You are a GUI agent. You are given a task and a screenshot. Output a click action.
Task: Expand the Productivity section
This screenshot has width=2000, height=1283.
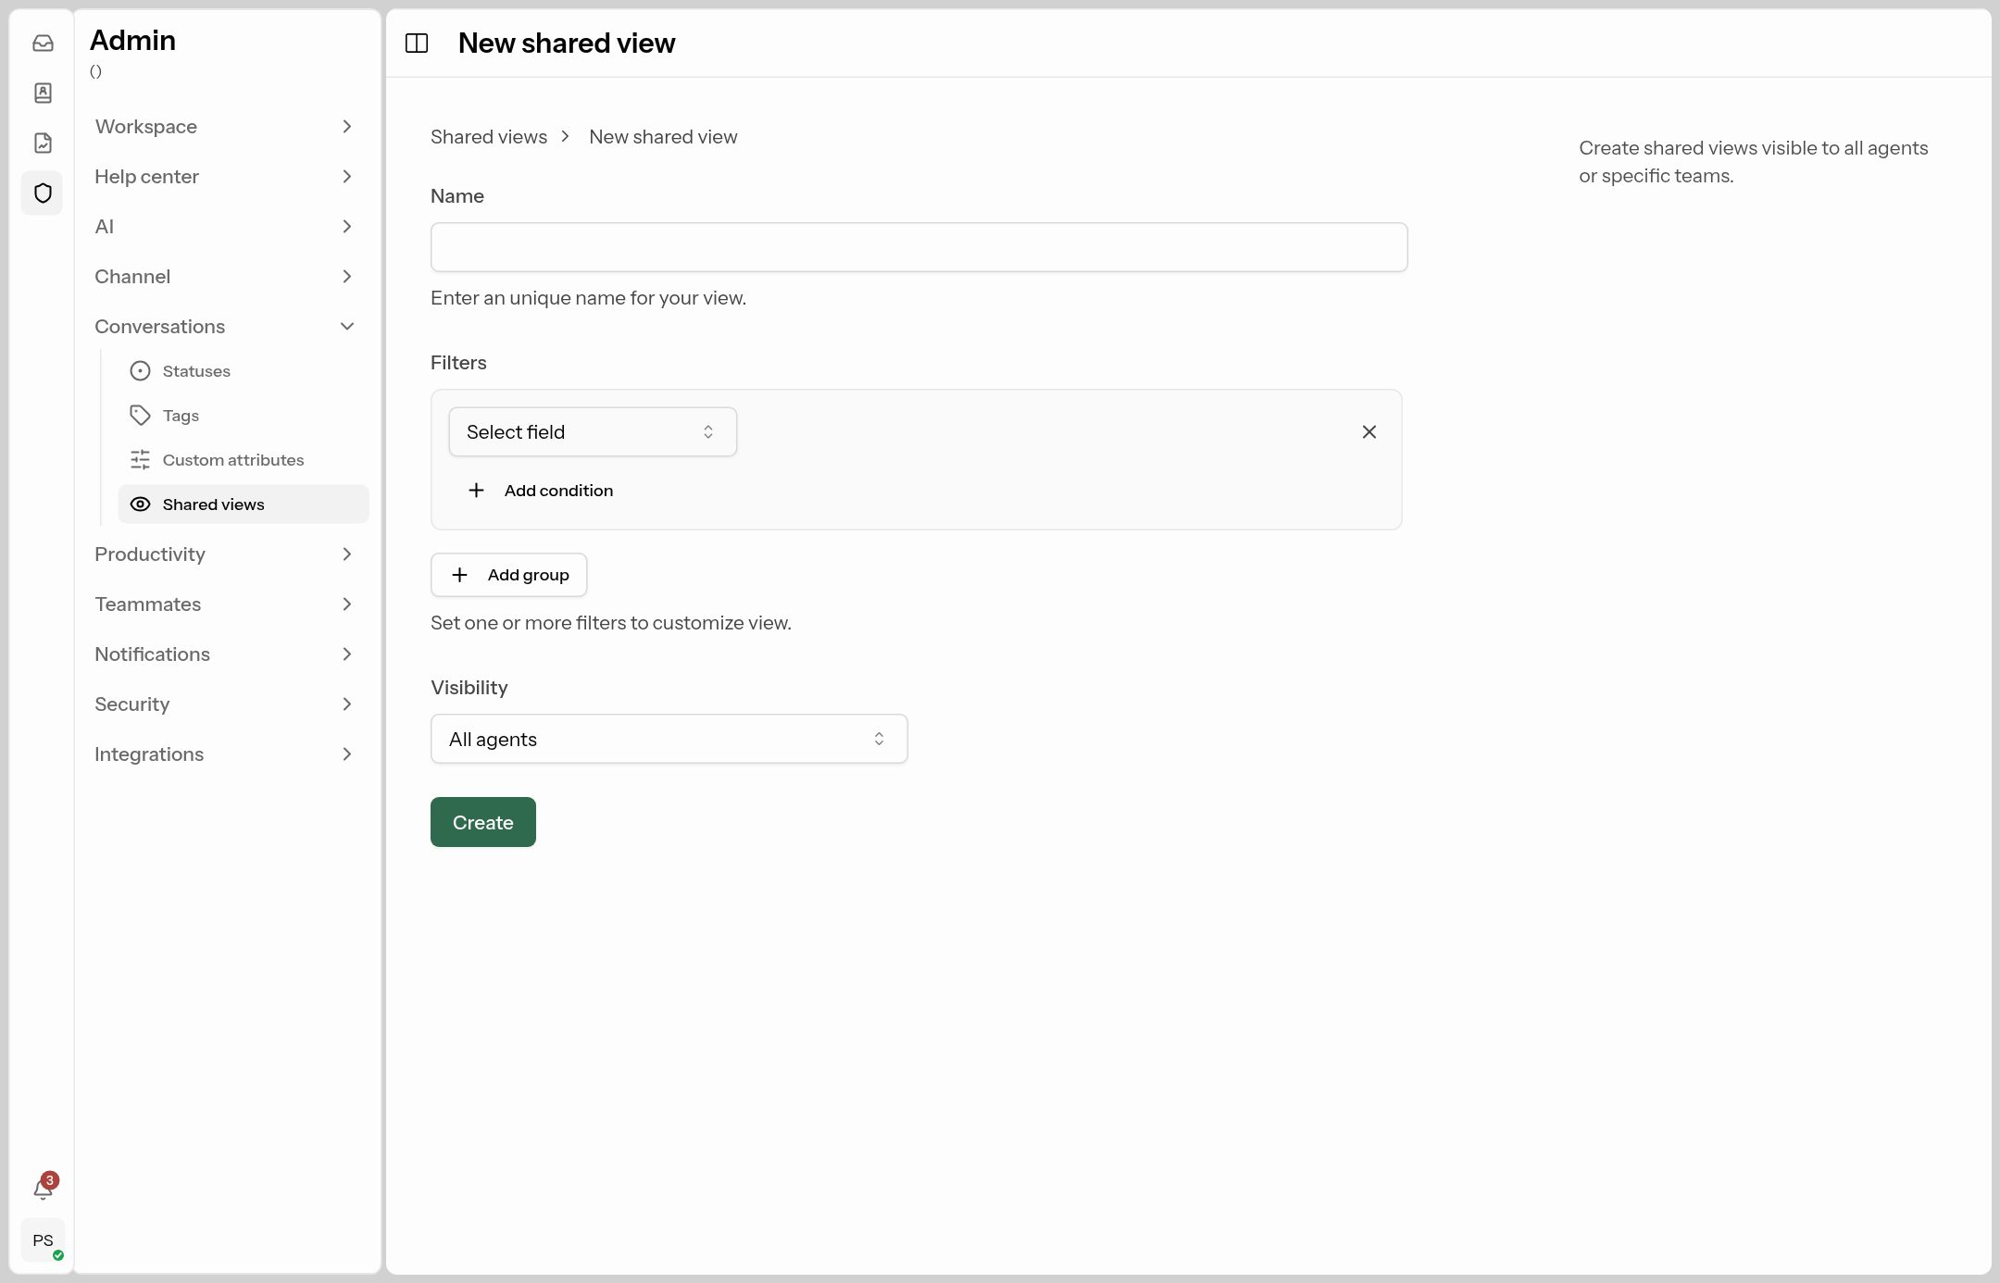tap(225, 554)
